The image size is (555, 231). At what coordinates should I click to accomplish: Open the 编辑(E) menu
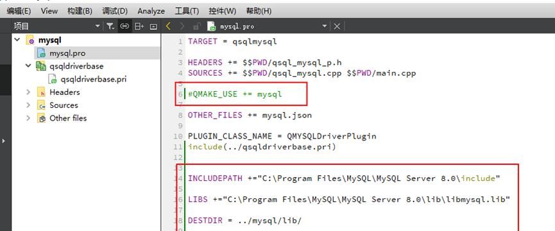19,11
